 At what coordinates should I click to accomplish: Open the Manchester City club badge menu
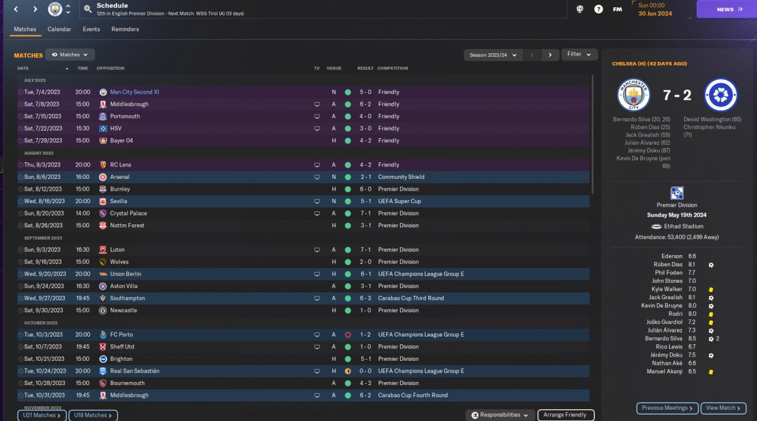[55, 9]
